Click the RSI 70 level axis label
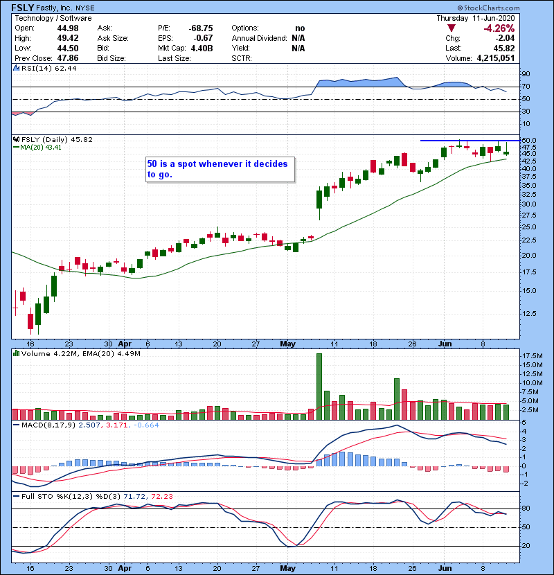The width and height of the screenshot is (554, 575). coord(526,87)
